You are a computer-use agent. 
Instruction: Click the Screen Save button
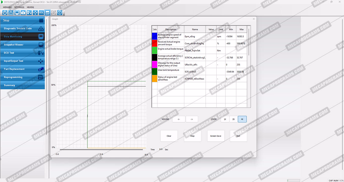click(x=216, y=136)
